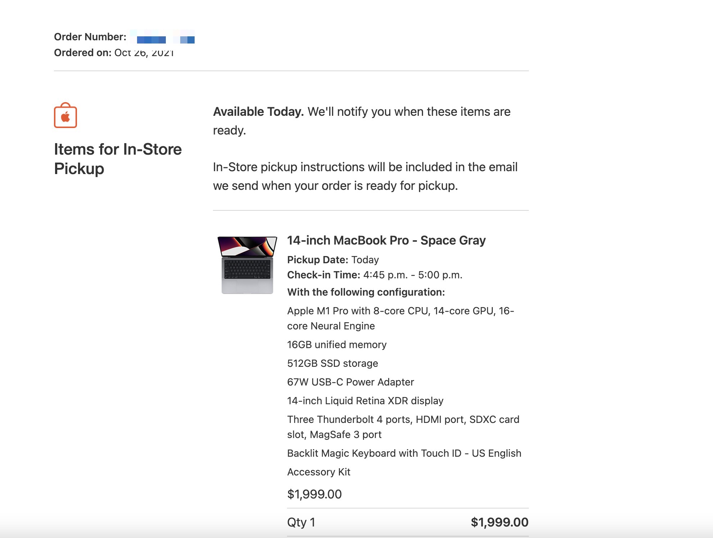Click the Apple M1 Pro processor specification
Image resolution: width=713 pixels, height=538 pixels.
click(400, 311)
